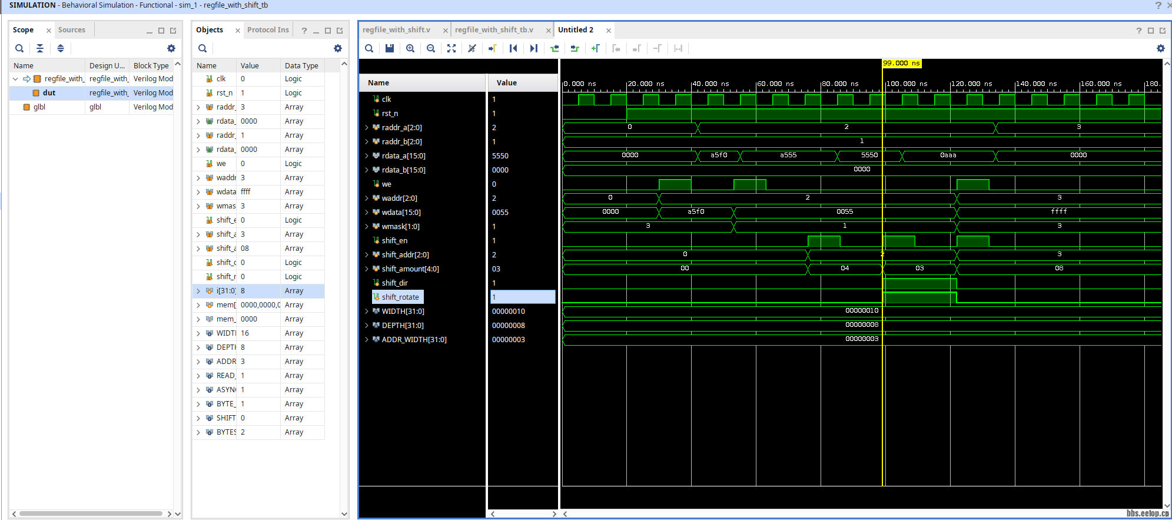This screenshot has width=1172, height=520.
Task: Open the regfile_with_shift_tb.v tab
Action: click(494, 30)
